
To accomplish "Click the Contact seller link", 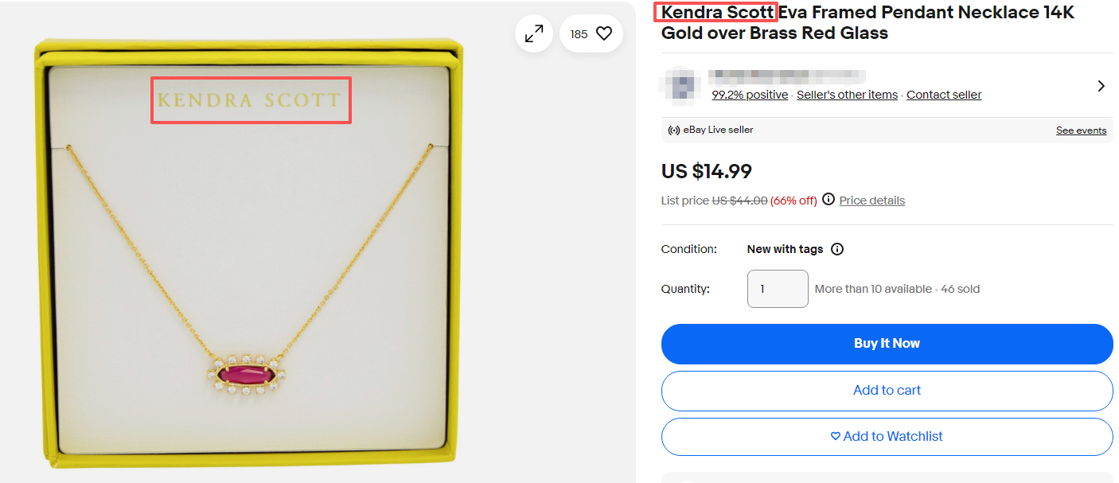I will pyautogui.click(x=943, y=95).
